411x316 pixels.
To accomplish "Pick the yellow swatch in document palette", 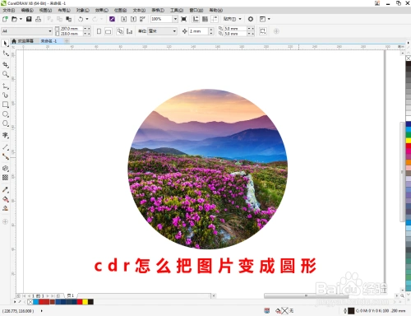I will tap(85, 302).
